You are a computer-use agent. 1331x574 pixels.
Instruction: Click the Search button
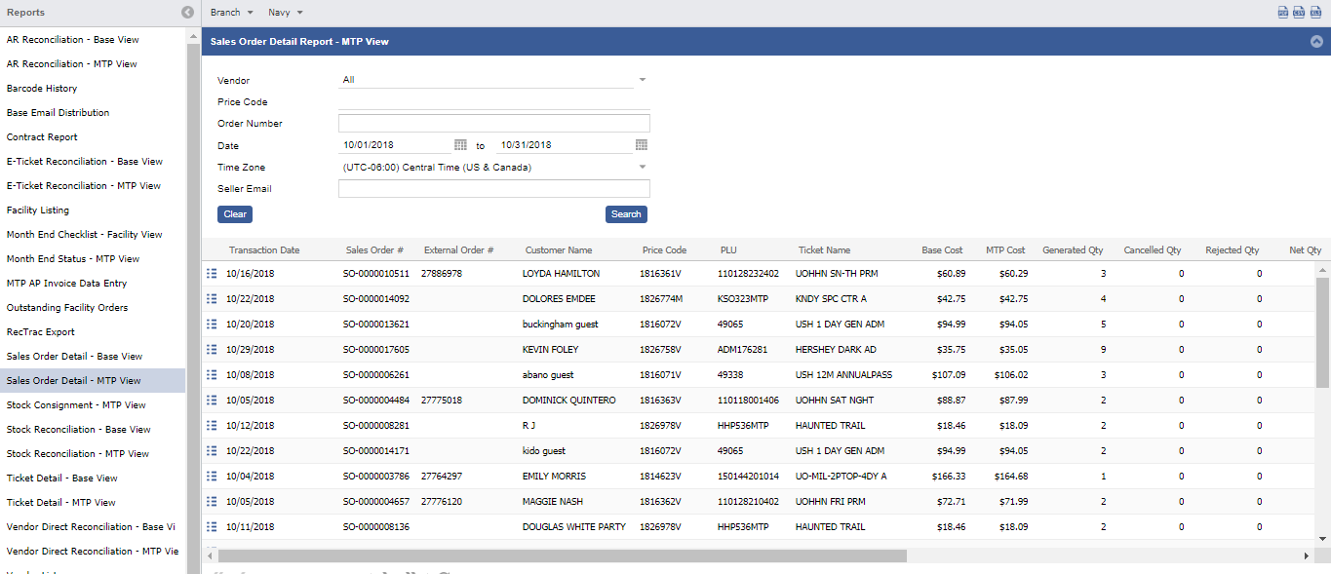click(x=626, y=214)
